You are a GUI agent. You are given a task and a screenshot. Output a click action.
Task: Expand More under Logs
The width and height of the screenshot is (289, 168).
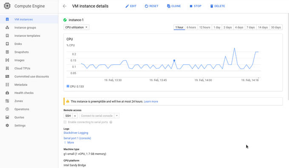click(x=69, y=143)
